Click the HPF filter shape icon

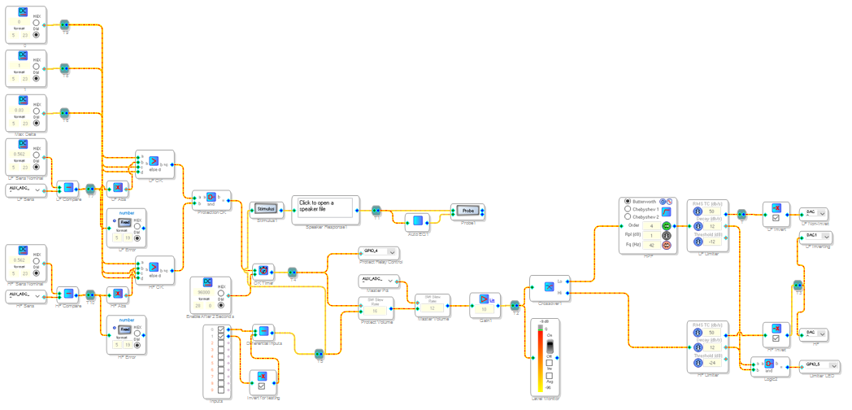pyautogui.click(x=666, y=212)
